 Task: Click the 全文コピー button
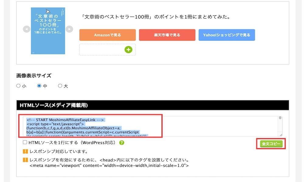point(271,144)
